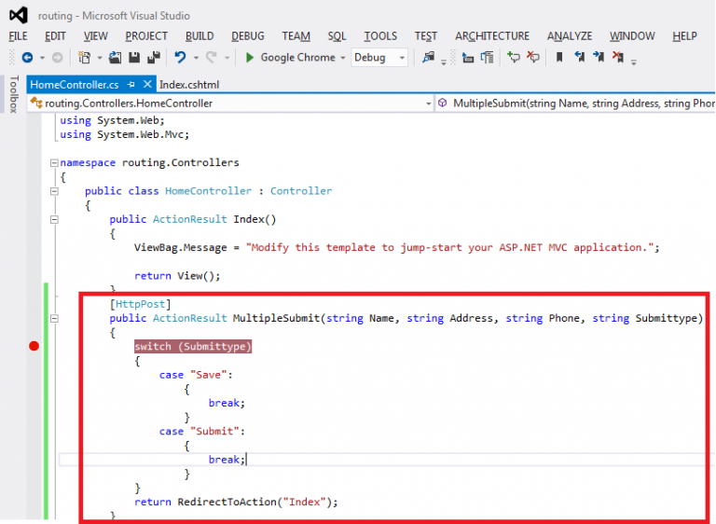Open the VIEW menu
Screen dimensions: 716x524
96,35
